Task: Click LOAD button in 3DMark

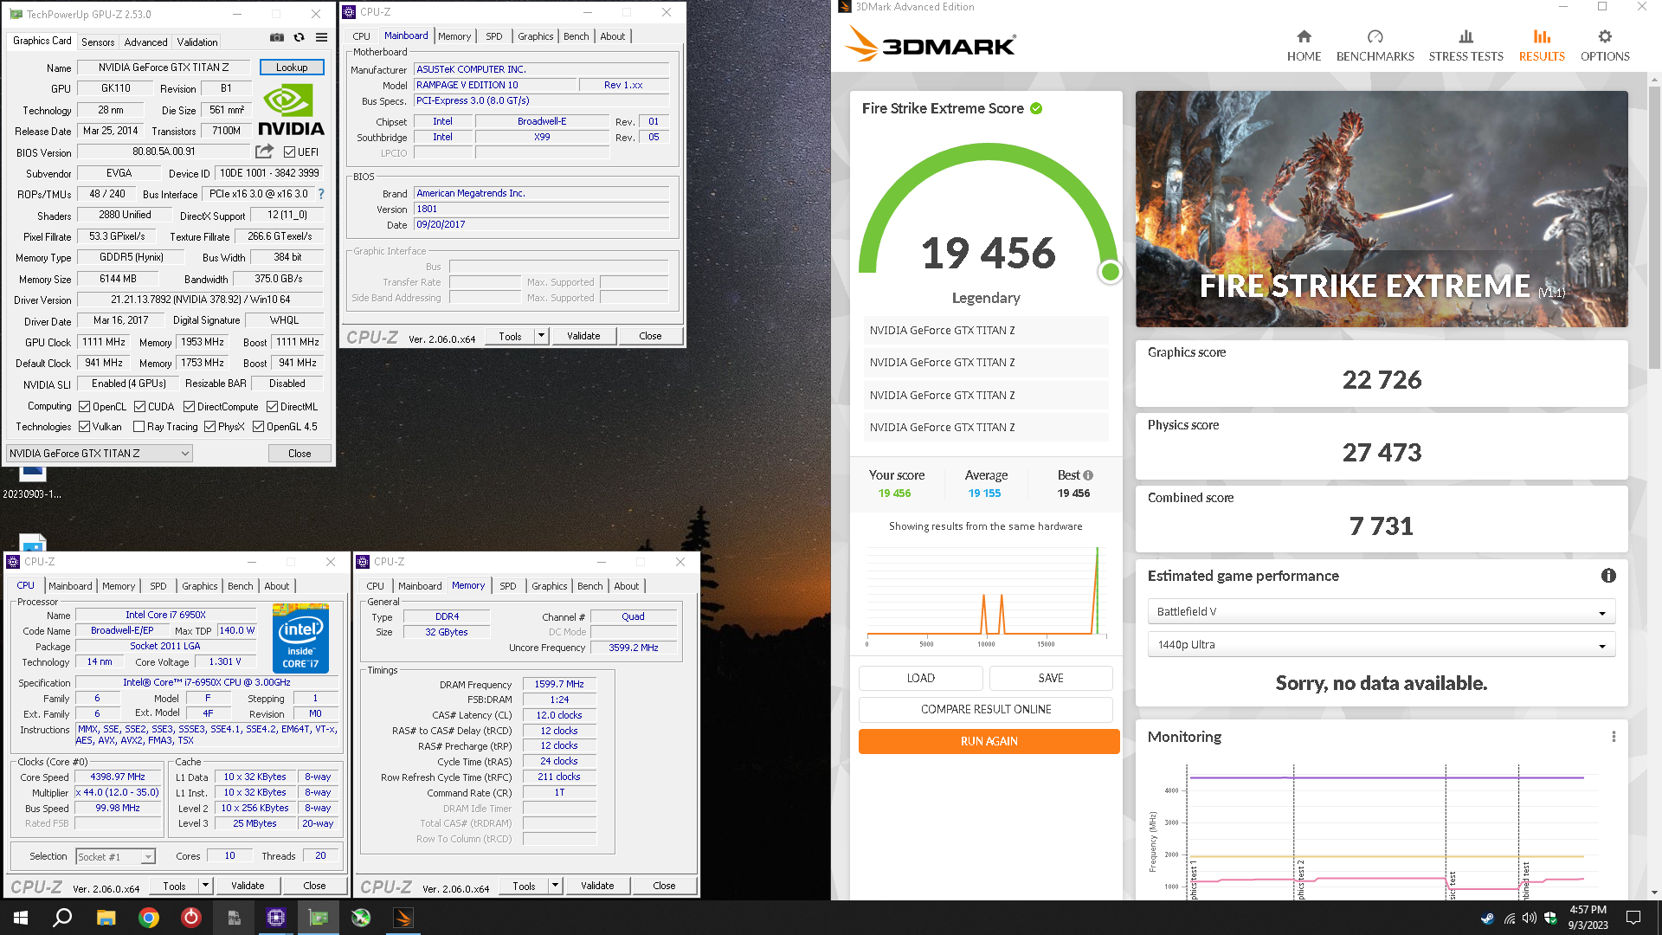Action: 920,678
